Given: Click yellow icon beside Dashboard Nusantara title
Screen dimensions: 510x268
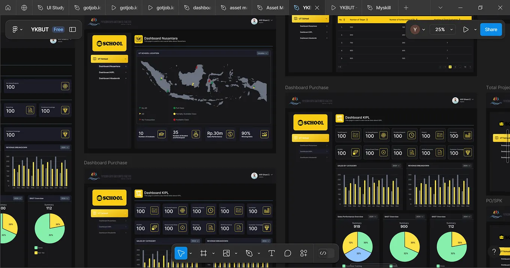Looking at the screenshot, I should coord(139,39).
